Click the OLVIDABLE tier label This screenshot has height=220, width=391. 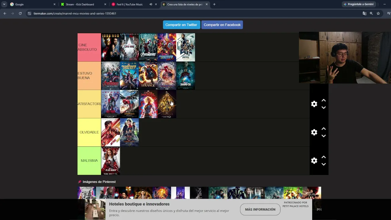[89, 132]
